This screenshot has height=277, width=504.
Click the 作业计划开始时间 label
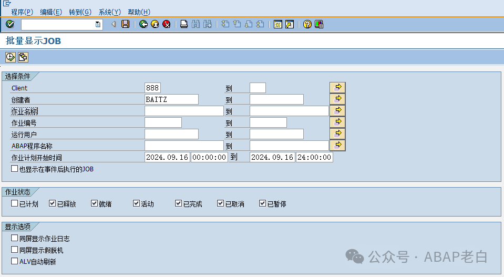point(37,158)
